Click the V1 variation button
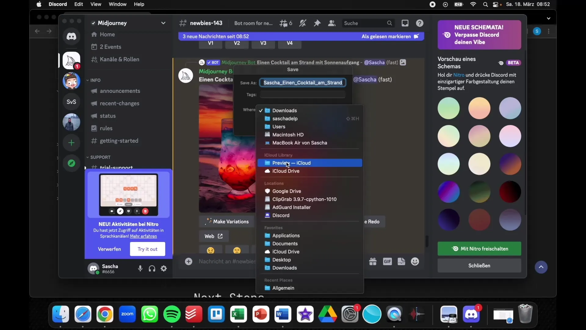Image resolution: width=586 pixels, height=330 pixels. tap(211, 43)
